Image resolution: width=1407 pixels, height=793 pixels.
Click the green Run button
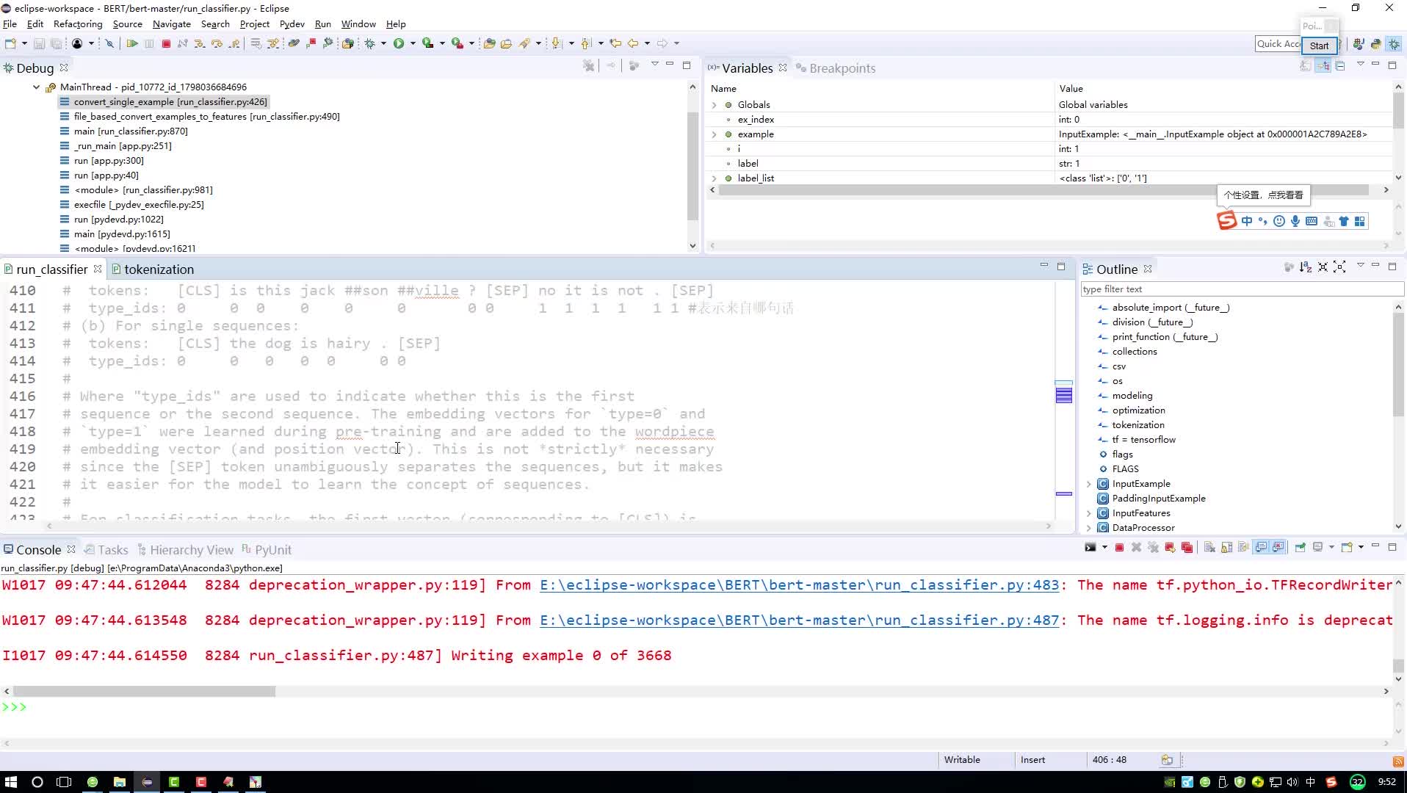coord(399,43)
